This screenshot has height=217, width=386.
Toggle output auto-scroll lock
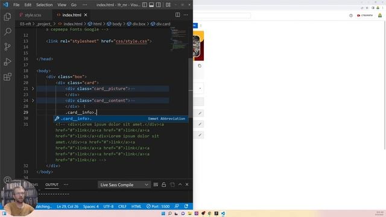[x=163, y=184]
